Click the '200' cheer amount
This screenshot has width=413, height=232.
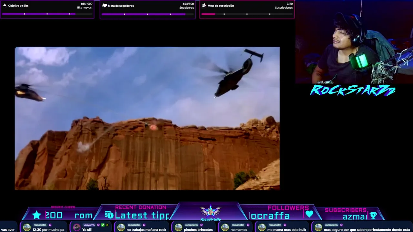click(54, 215)
